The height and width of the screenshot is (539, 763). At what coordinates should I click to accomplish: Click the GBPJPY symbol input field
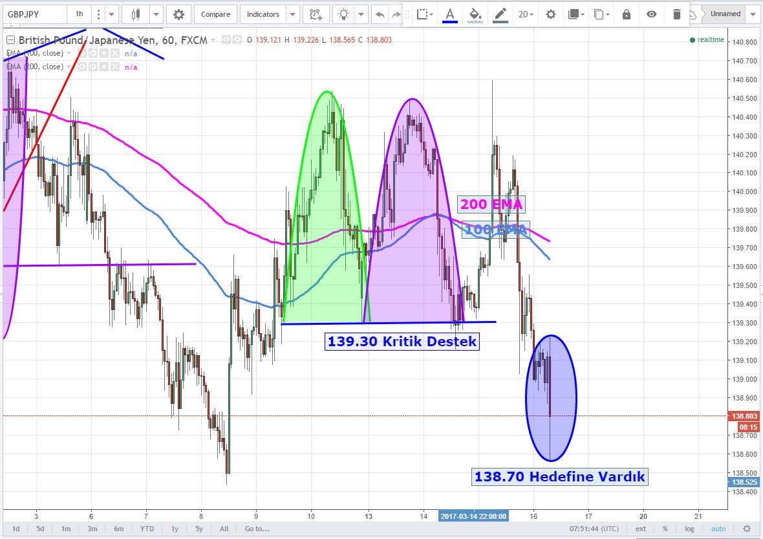(34, 14)
